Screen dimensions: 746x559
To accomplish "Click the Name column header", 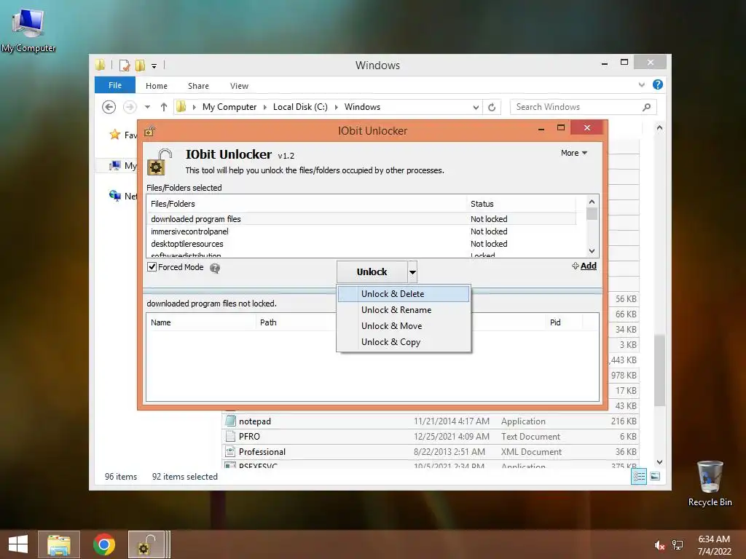I will point(201,322).
